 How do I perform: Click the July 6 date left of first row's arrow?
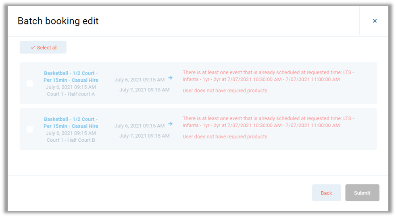[140, 80]
